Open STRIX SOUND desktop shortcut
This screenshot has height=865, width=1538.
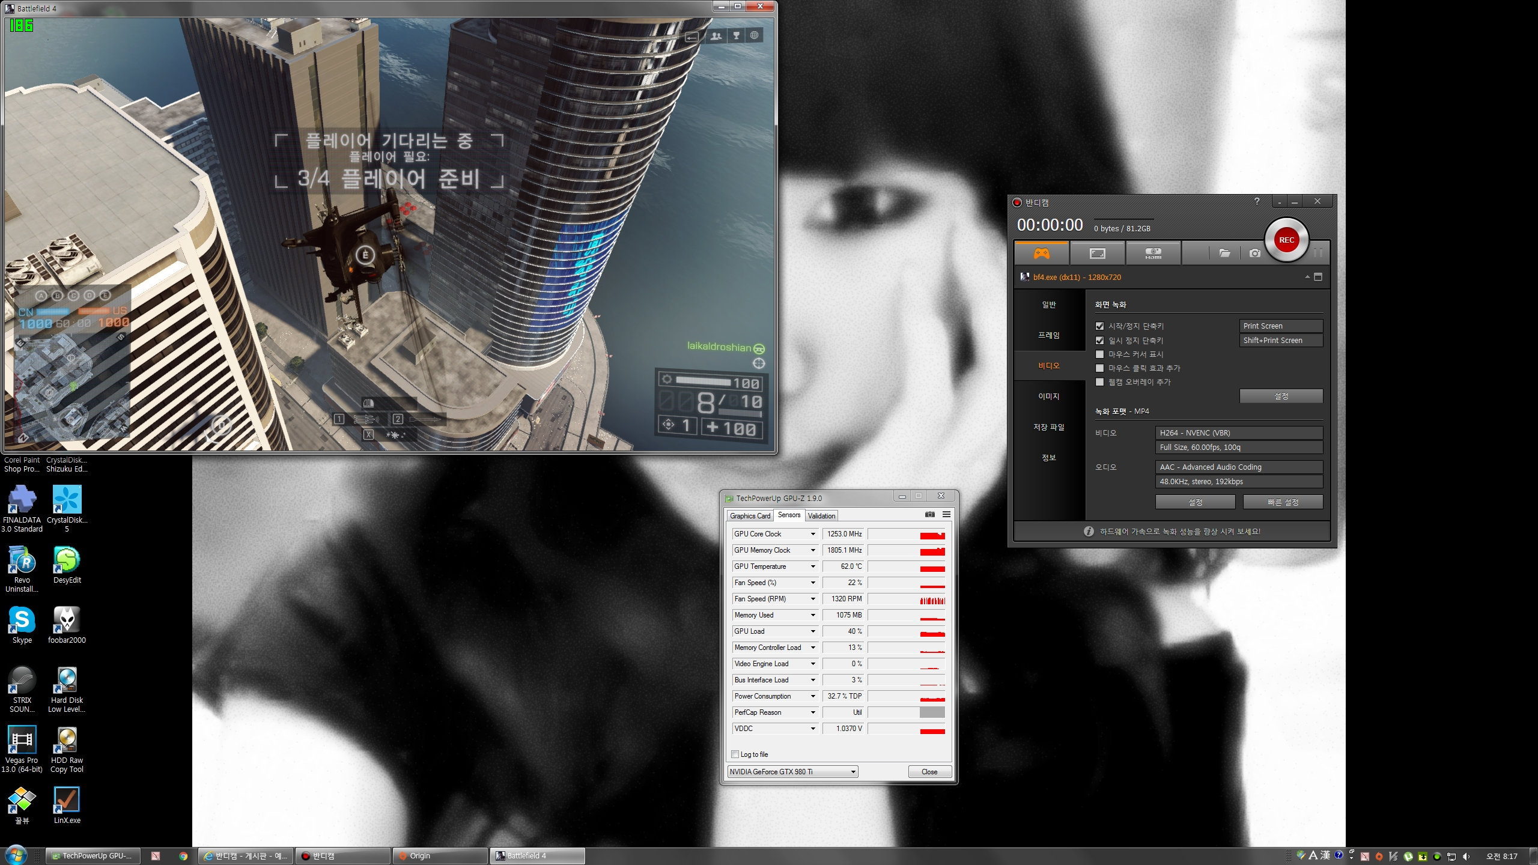click(22, 689)
